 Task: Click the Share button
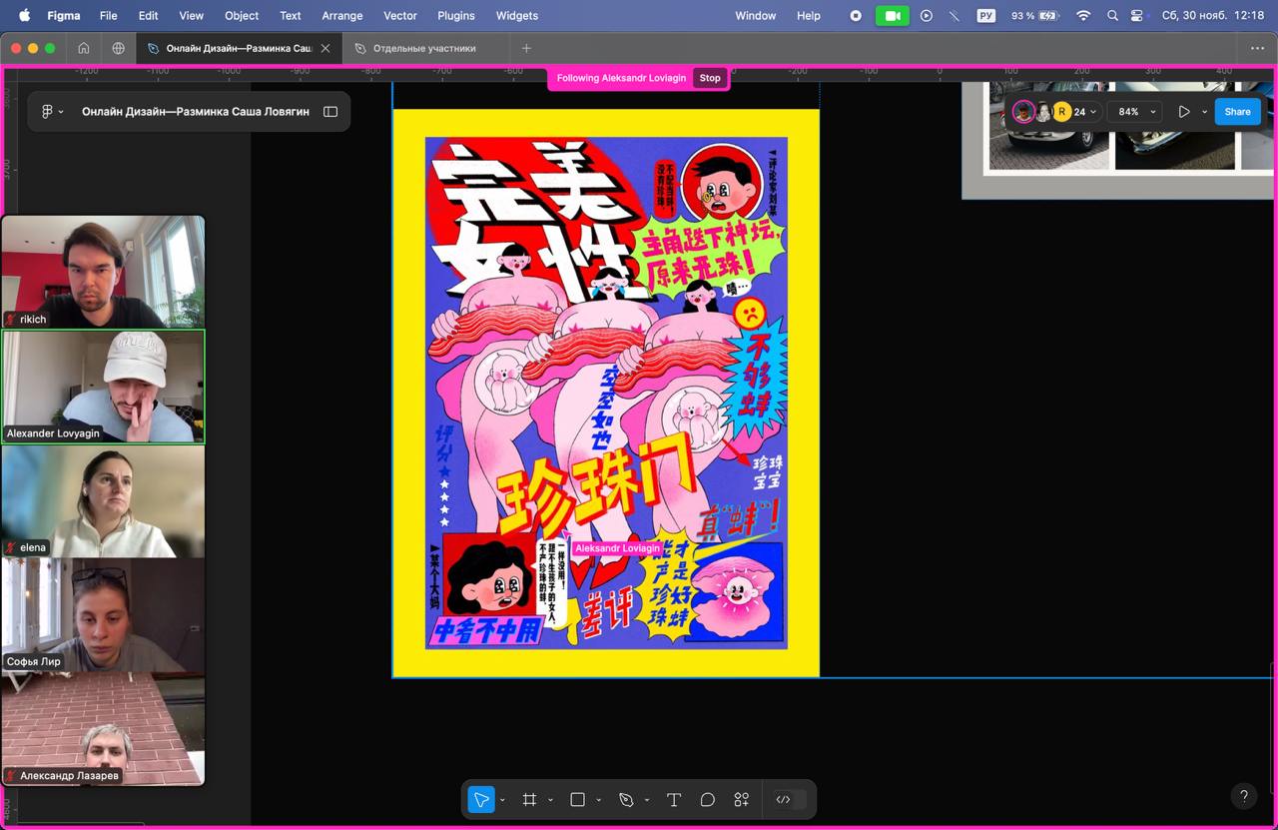tap(1237, 112)
